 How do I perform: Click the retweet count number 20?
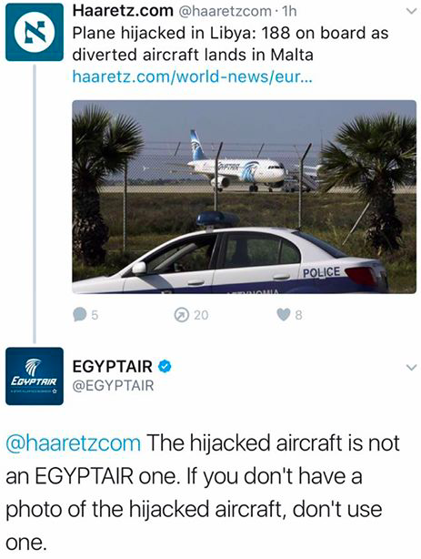[x=201, y=315]
